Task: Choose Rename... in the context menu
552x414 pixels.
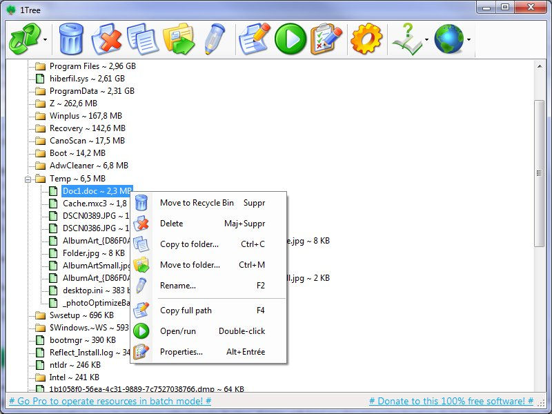Action: coord(209,286)
